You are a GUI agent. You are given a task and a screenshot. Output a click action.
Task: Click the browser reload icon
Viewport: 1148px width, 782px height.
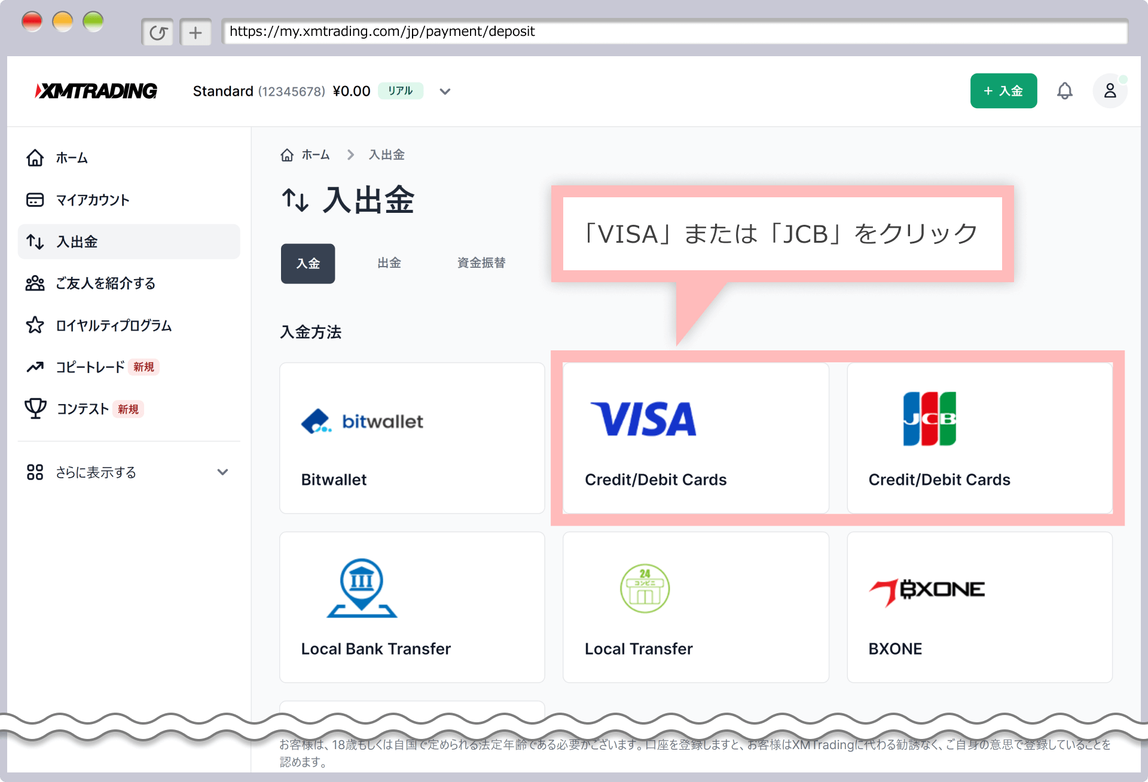[x=158, y=32]
